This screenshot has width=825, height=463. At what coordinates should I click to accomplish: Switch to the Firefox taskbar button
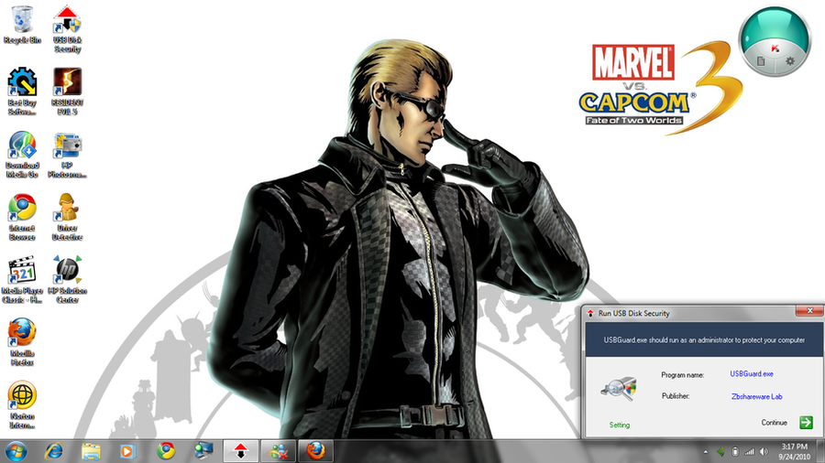point(315,451)
